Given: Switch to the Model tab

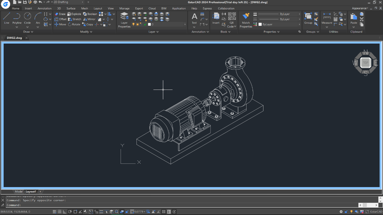Looking at the screenshot, I should click(x=18, y=192).
